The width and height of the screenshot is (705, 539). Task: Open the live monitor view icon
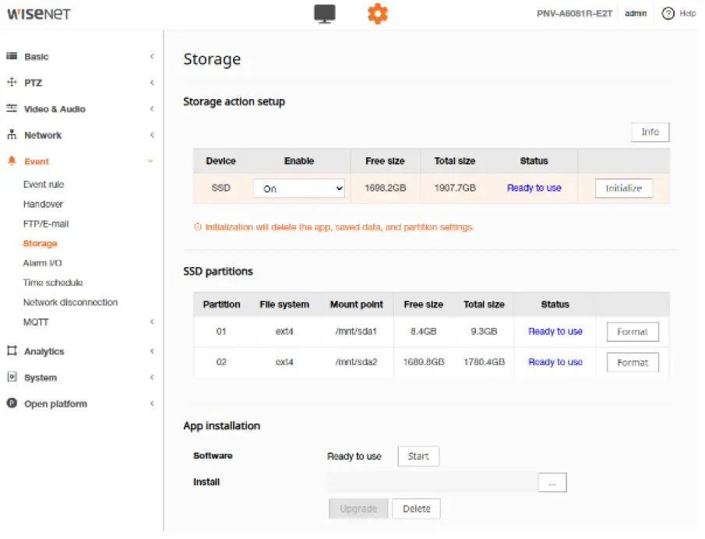click(x=325, y=13)
